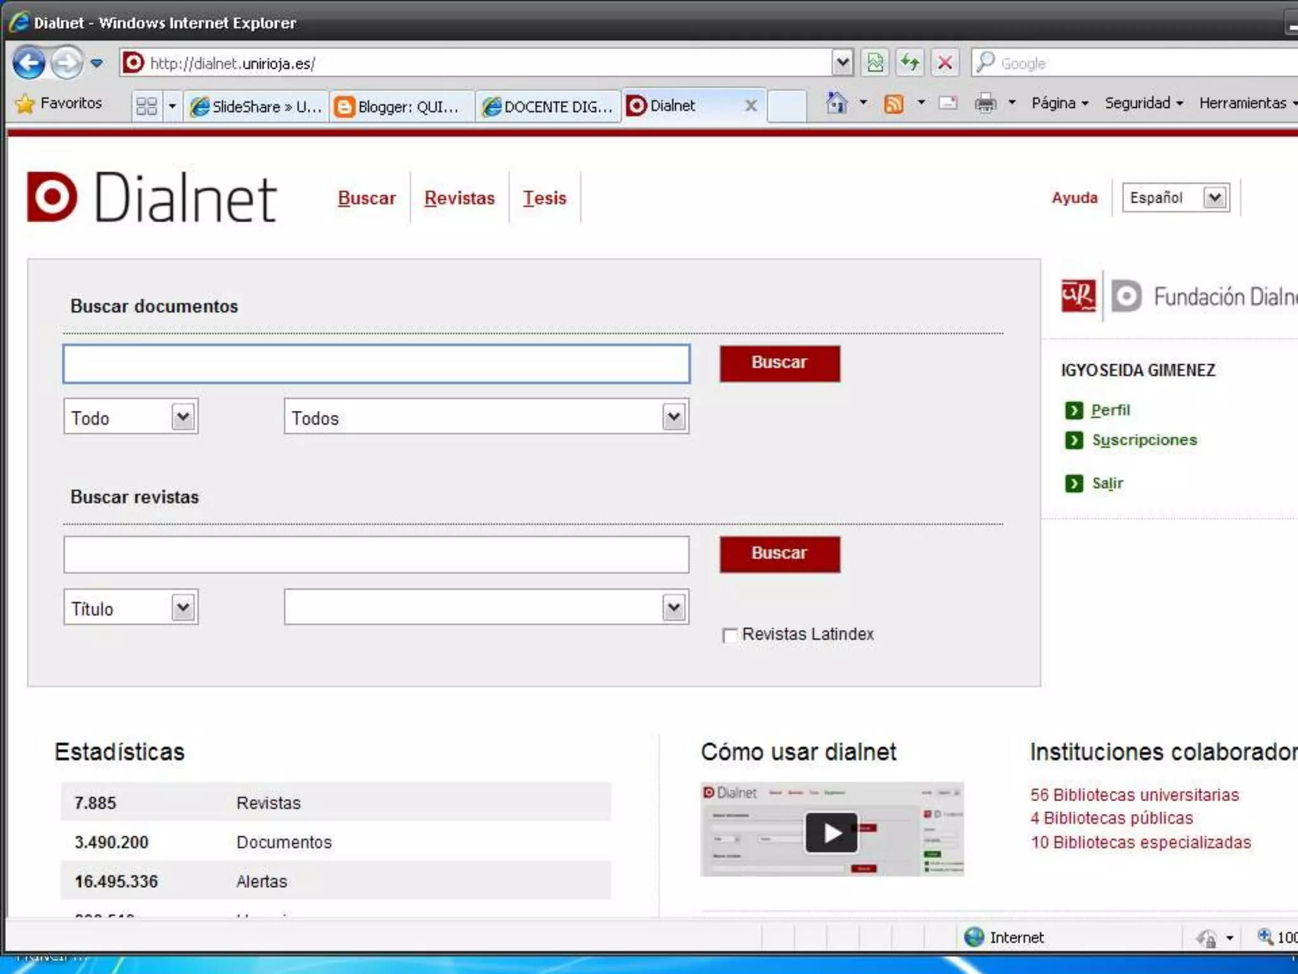Click the Refresh page icon

[910, 63]
